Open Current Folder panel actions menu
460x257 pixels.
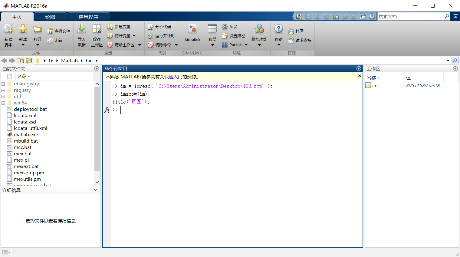pyautogui.click(x=97, y=69)
